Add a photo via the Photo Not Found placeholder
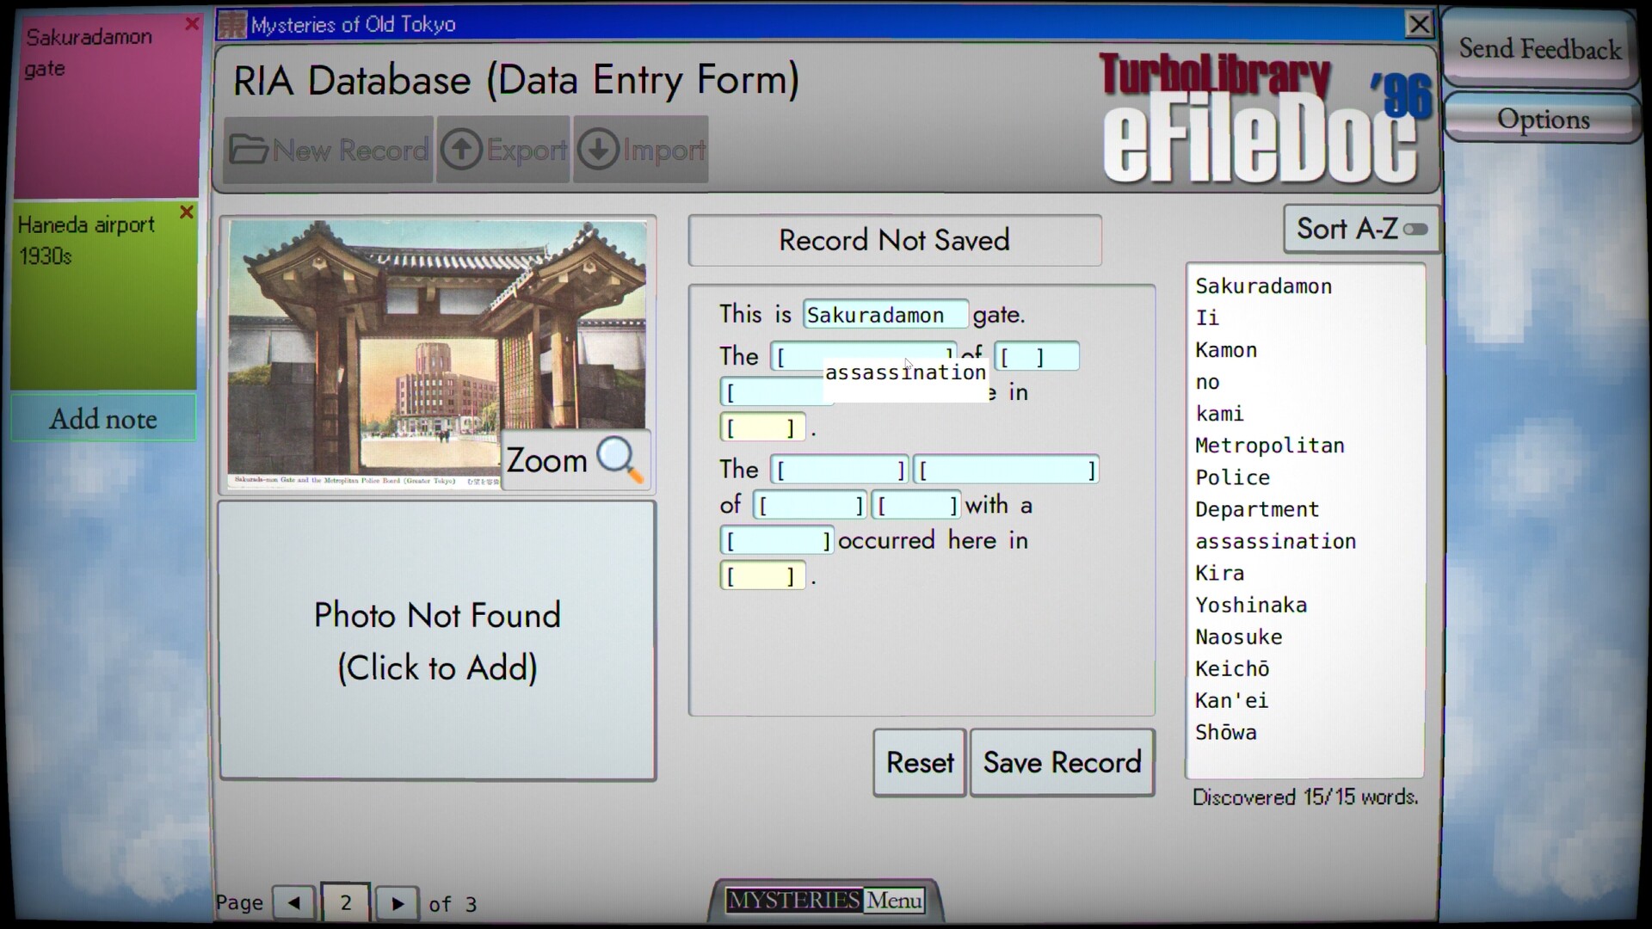 point(437,641)
